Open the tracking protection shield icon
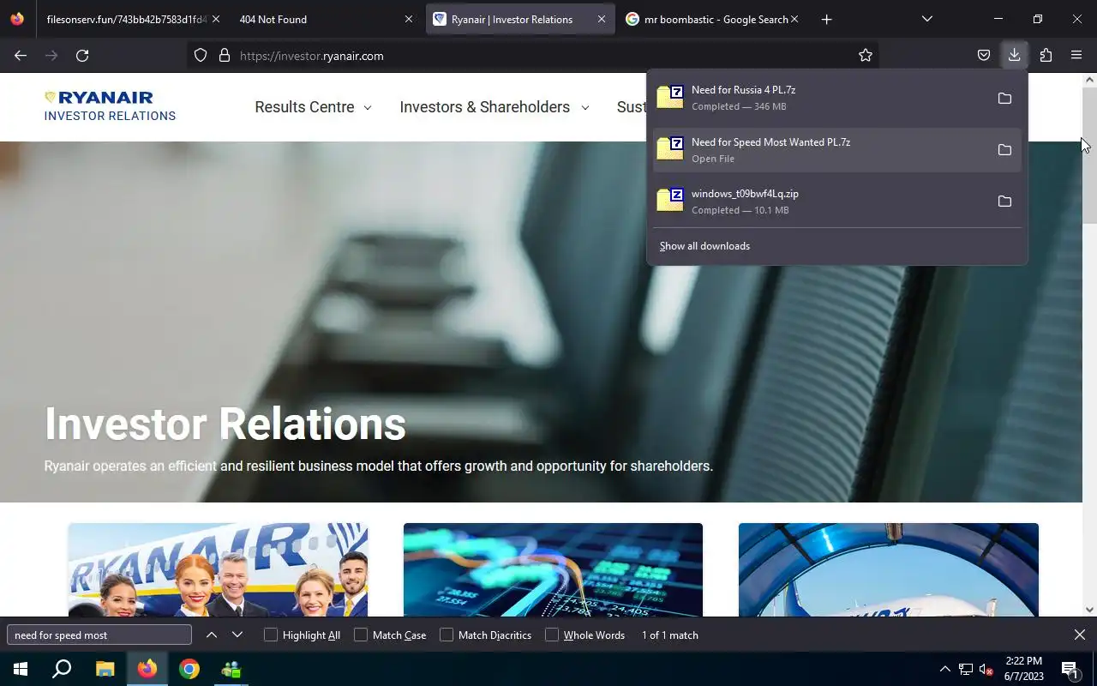The width and height of the screenshot is (1097, 686). tap(201, 56)
